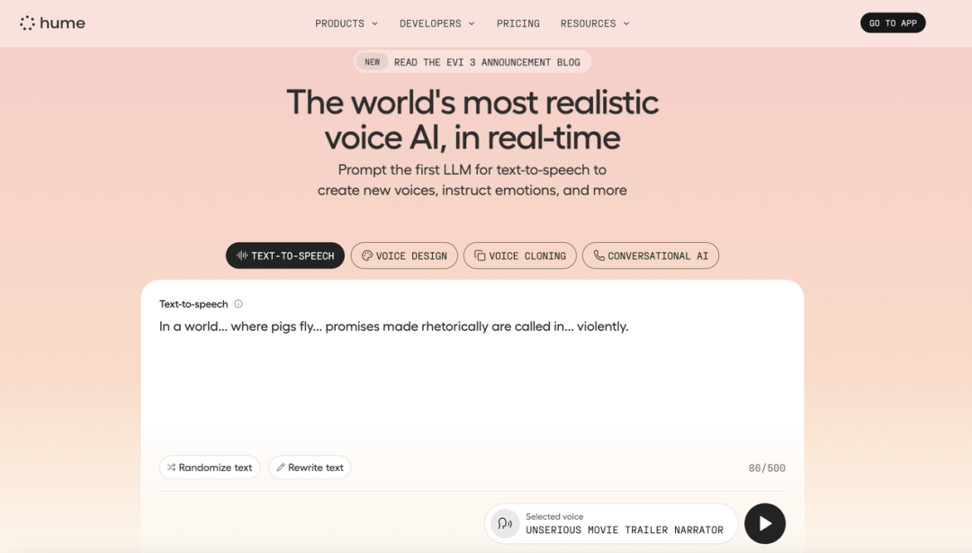The image size is (972, 553).
Task: Click the Go To App button
Action: point(893,22)
